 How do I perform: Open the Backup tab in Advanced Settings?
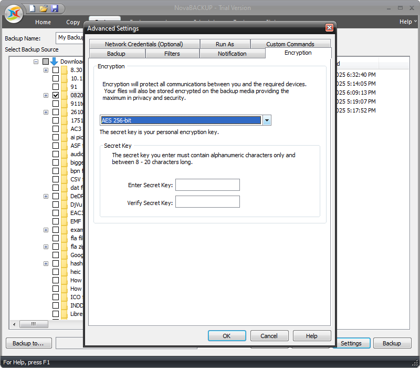[x=116, y=54]
